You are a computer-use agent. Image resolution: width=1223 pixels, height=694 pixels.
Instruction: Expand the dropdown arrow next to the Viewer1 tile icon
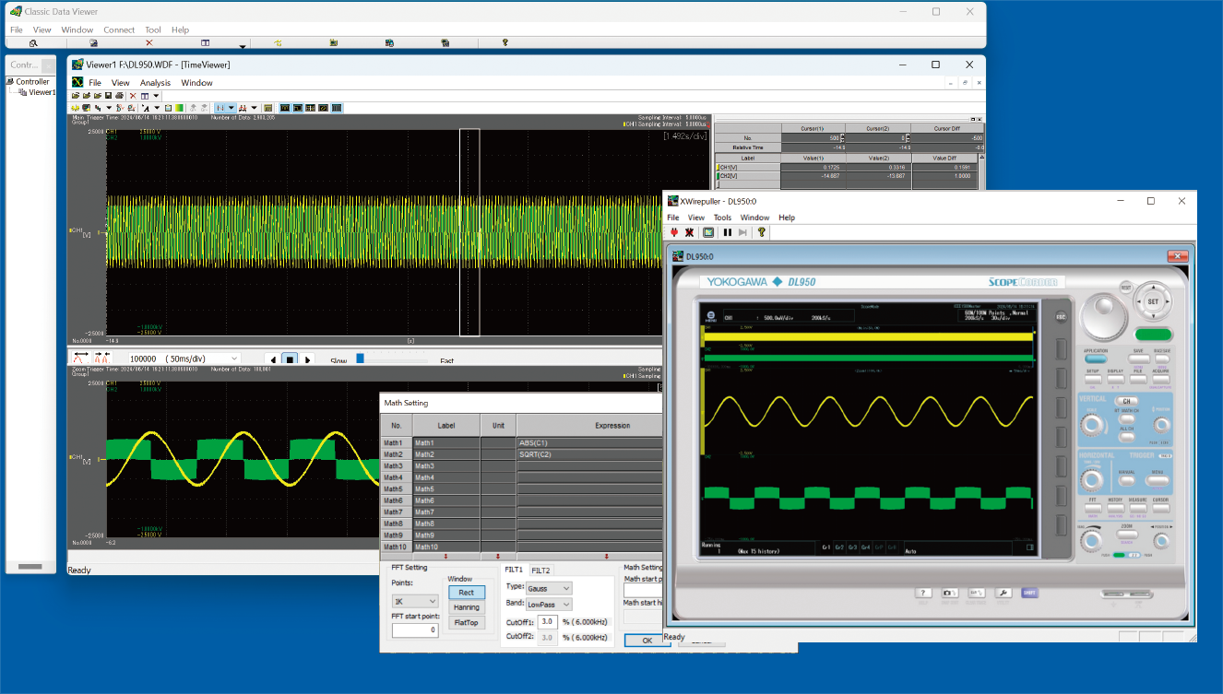(156, 96)
